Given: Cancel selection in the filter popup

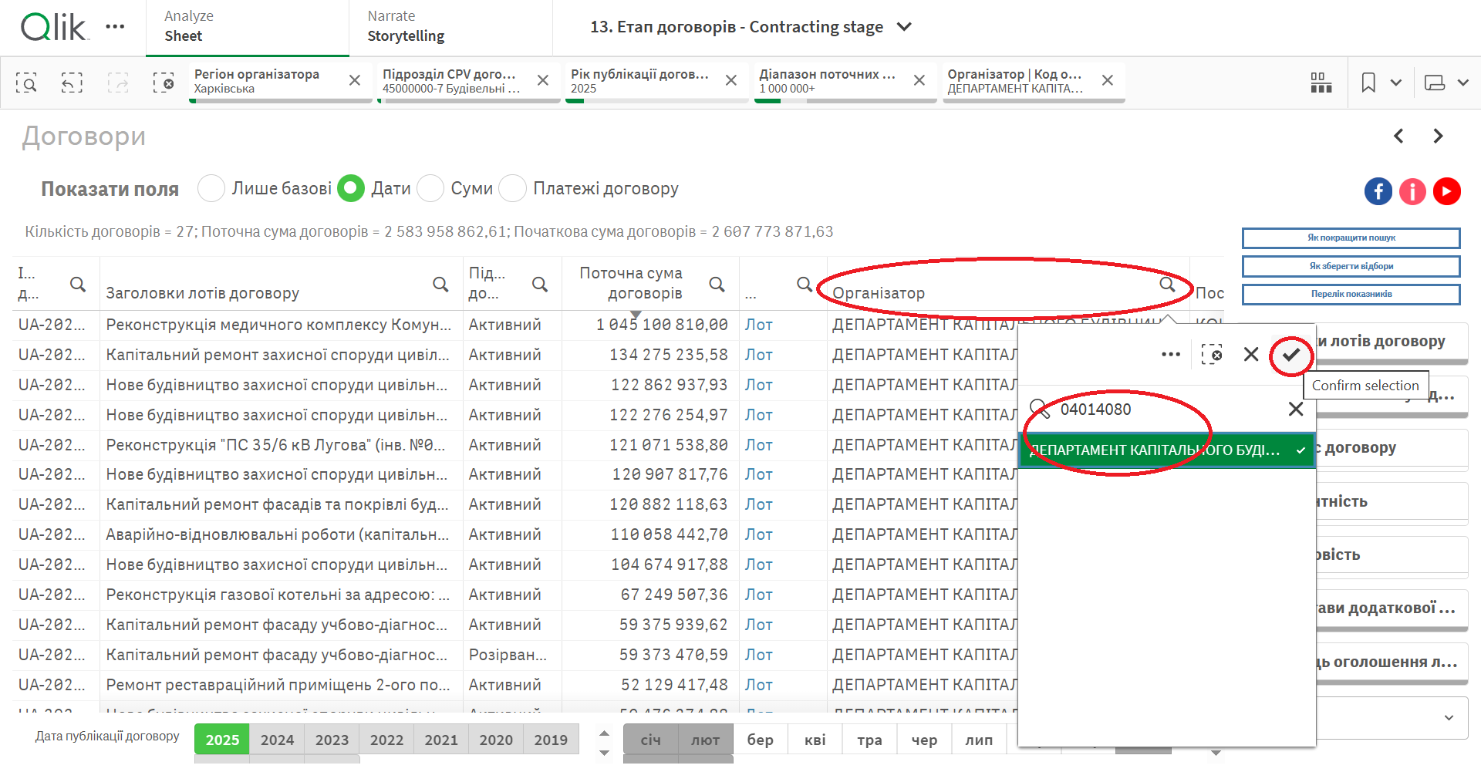Looking at the screenshot, I should pos(1251,355).
